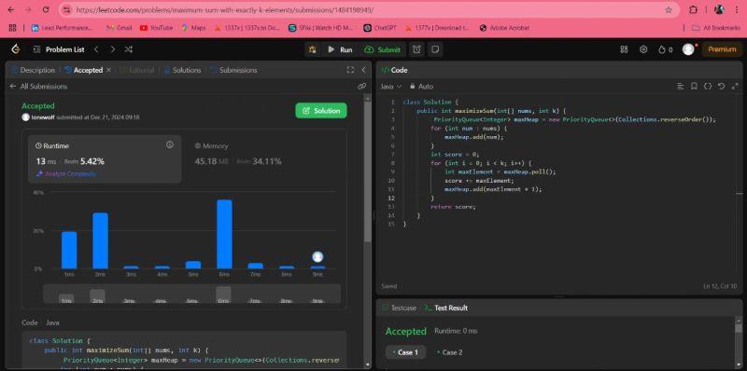Click the green Solution button
This screenshot has height=371, width=747.
(321, 110)
